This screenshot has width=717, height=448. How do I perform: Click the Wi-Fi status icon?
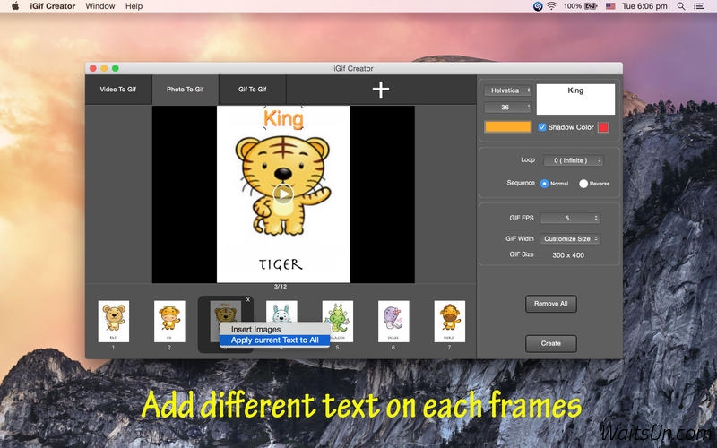pyautogui.click(x=551, y=6)
